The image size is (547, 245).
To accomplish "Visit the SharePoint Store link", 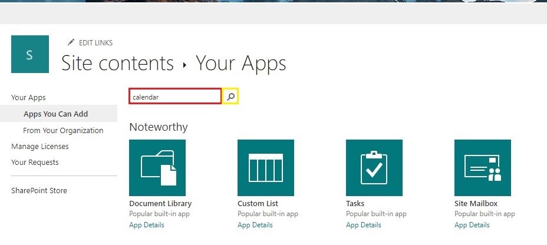I will pos(39,191).
